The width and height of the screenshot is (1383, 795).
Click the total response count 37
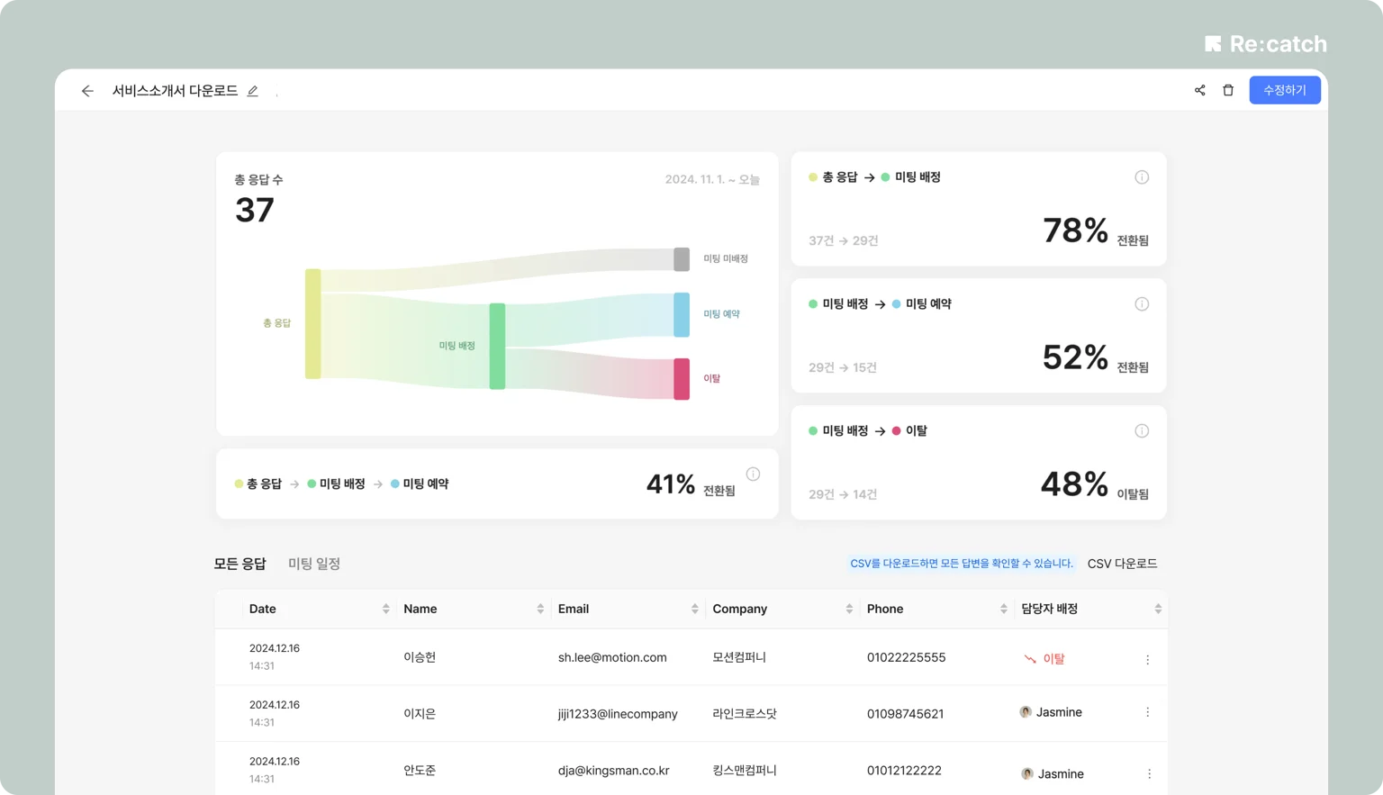pyautogui.click(x=255, y=211)
